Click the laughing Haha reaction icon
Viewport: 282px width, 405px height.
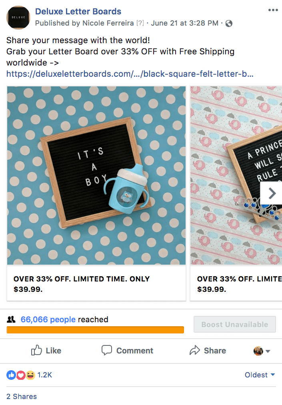[30, 375]
